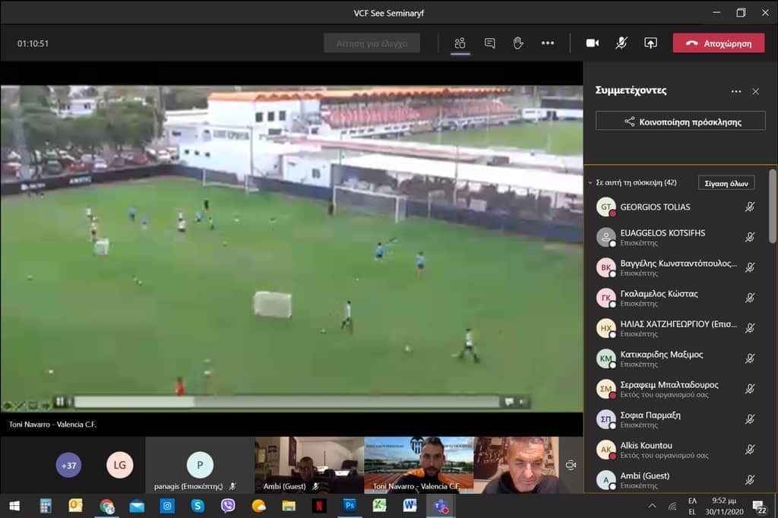The height and width of the screenshot is (518, 778).
Task: Expand the system tray hidden icons chevron
Action: tap(652, 506)
